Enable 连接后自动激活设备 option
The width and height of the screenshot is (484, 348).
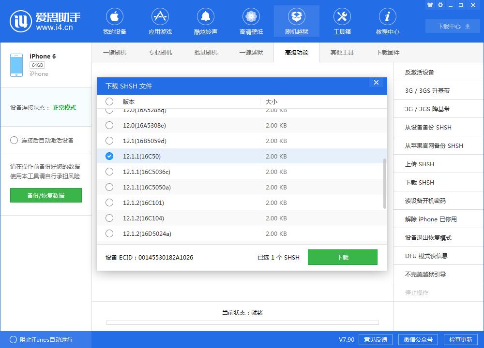pyautogui.click(x=14, y=141)
